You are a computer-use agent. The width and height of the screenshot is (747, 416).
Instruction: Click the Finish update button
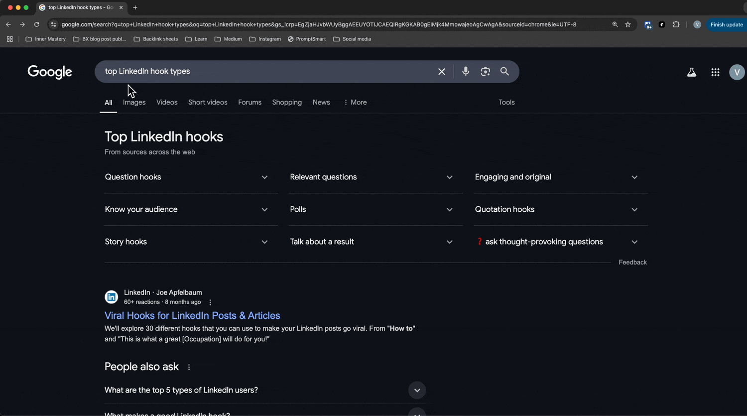coord(727,24)
